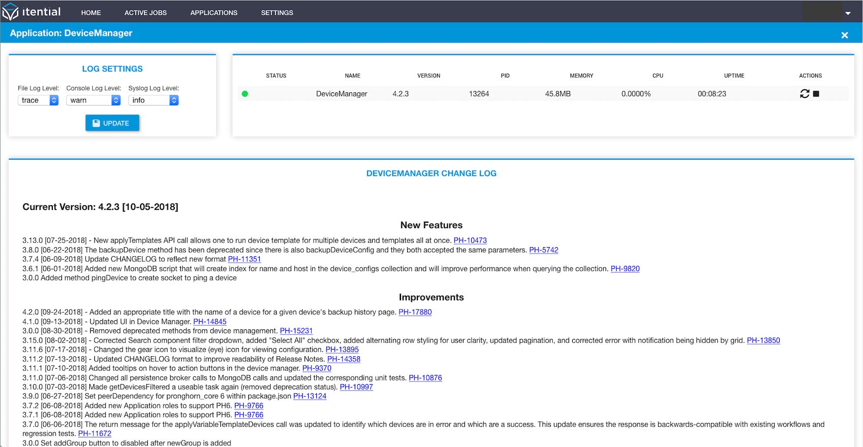Viewport: 863px width, 447px height.
Task: Click the UPTIME column header
Action: click(734, 76)
